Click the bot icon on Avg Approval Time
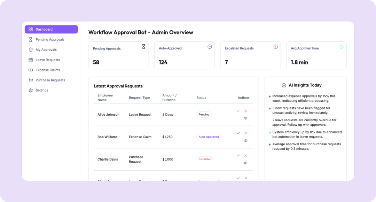The image size is (376, 202). [342, 47]
